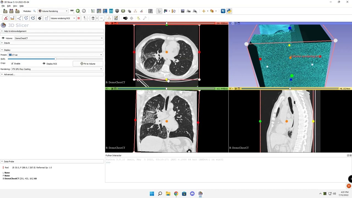Maximize the Red slice view

(x=115, y=23)
